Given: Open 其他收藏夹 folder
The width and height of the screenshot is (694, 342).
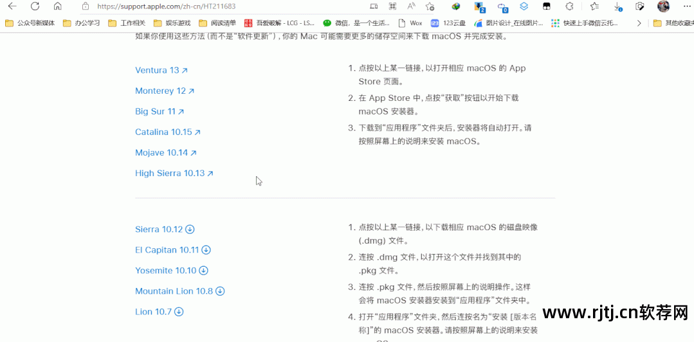Looking at the screenshot, I should point(673,23).
